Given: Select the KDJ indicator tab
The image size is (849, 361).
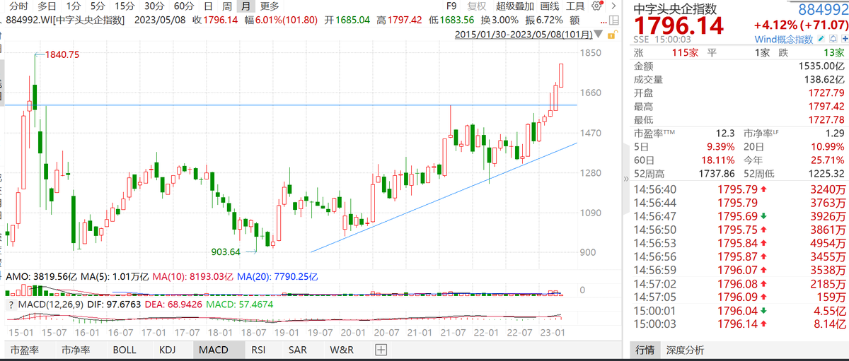Looking at the screenshot, I should coord(168,350).
